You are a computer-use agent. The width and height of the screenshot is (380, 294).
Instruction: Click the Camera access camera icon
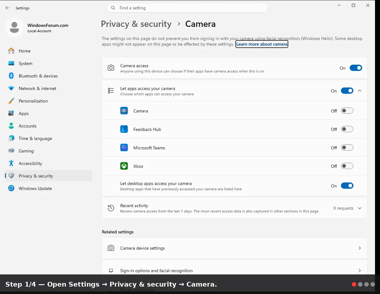(111, 68)
